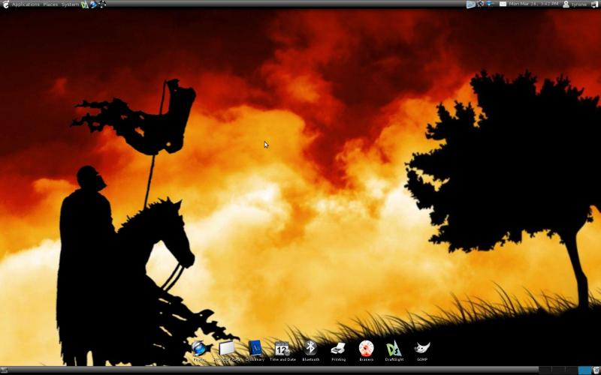
Task: Click the clock showing Mon Mar date
Action: coord(533,4)
